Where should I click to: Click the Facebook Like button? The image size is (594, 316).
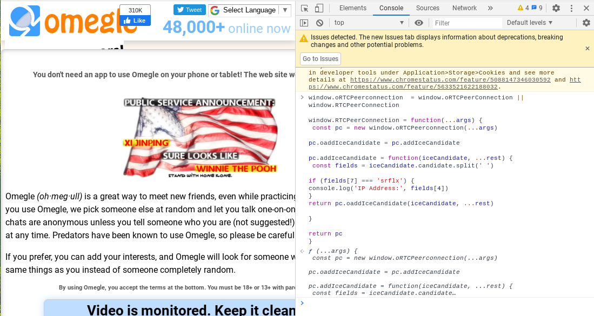[135, 21]
